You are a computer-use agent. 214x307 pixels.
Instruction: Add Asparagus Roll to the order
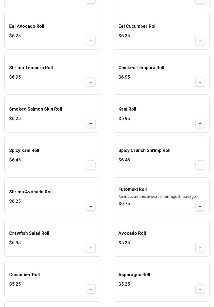(200, 289)
